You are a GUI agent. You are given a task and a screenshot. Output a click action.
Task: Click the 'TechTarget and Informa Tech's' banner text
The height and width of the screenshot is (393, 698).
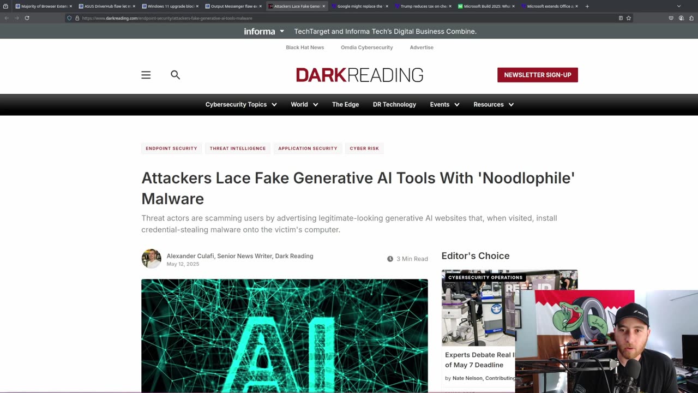coord(385,32)
